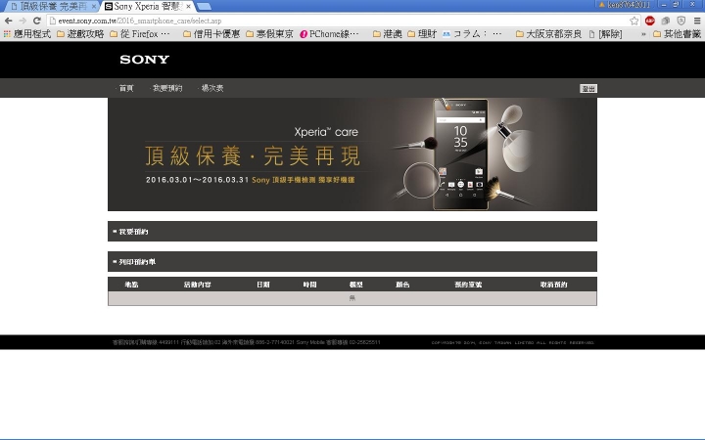Image resolution: width=705 pixels, height=440 pixels.
Task: Click the 機型 column header
Action: [356, 285]
